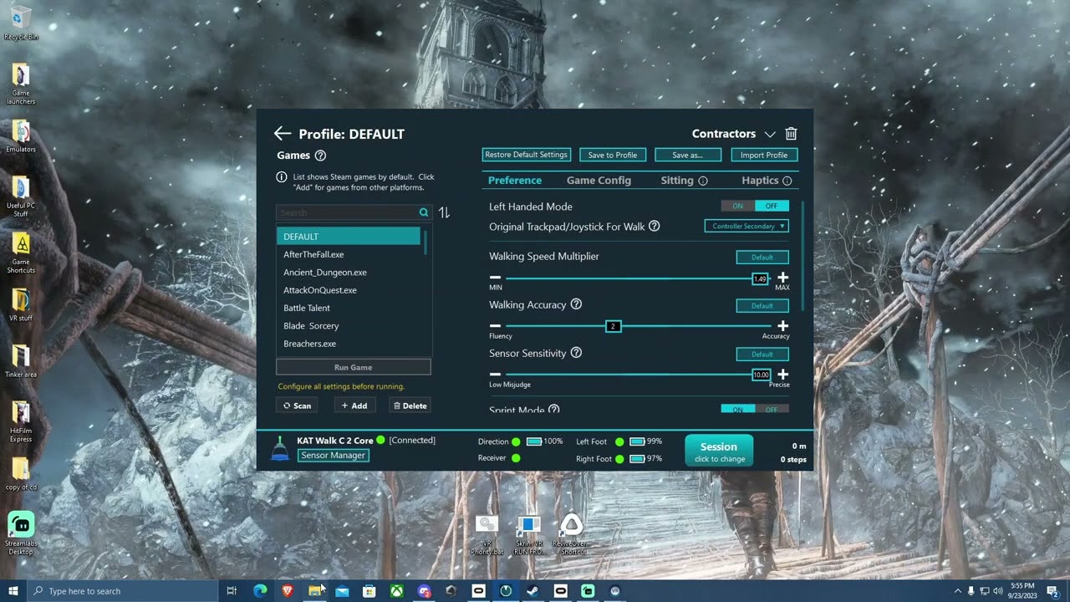Click the Sensor Sensitivity slider handle

(761, 375)
